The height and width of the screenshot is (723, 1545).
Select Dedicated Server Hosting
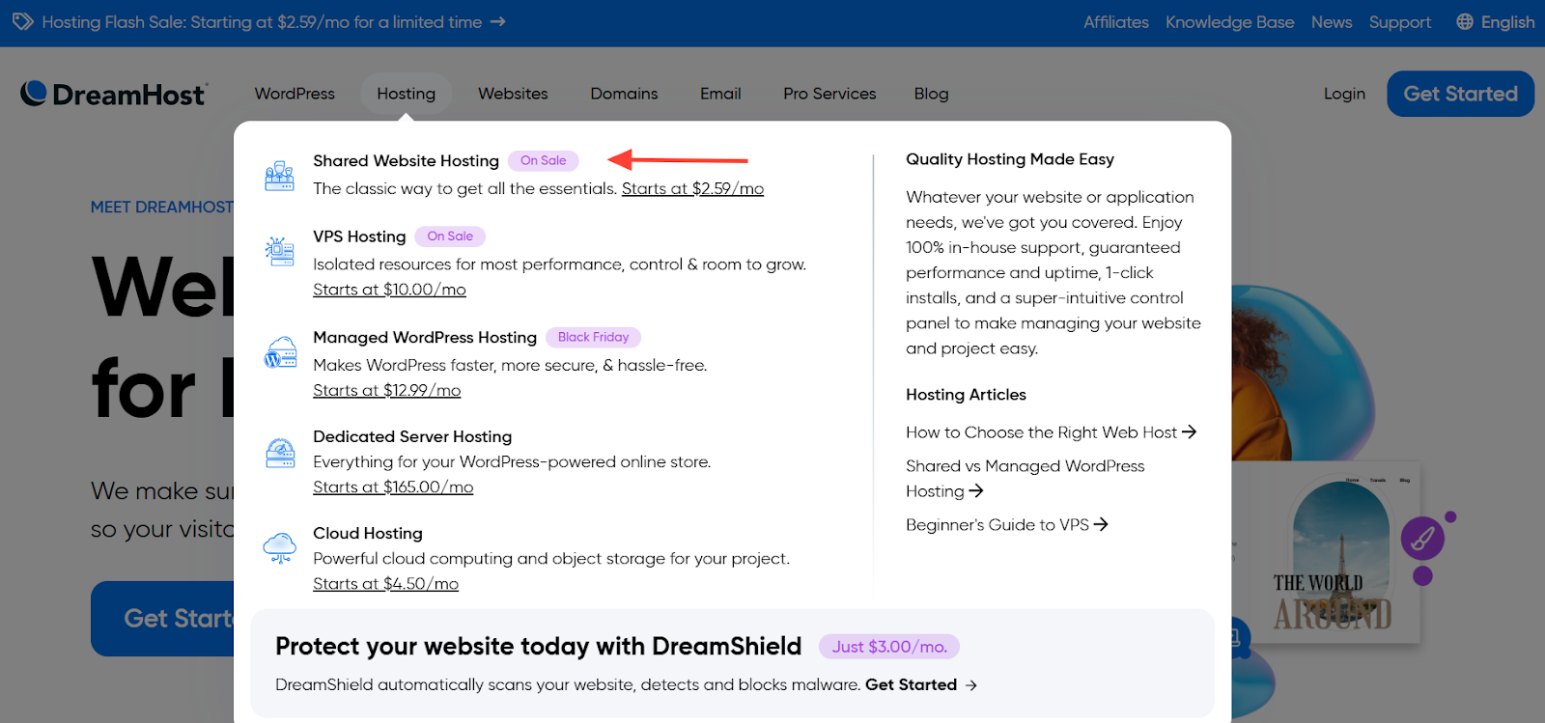[x=412, y=436]
